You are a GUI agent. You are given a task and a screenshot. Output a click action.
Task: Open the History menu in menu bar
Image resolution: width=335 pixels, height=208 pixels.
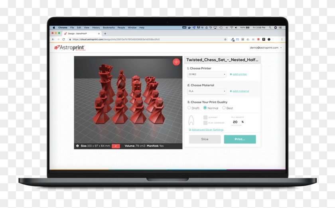coord(96,28)
